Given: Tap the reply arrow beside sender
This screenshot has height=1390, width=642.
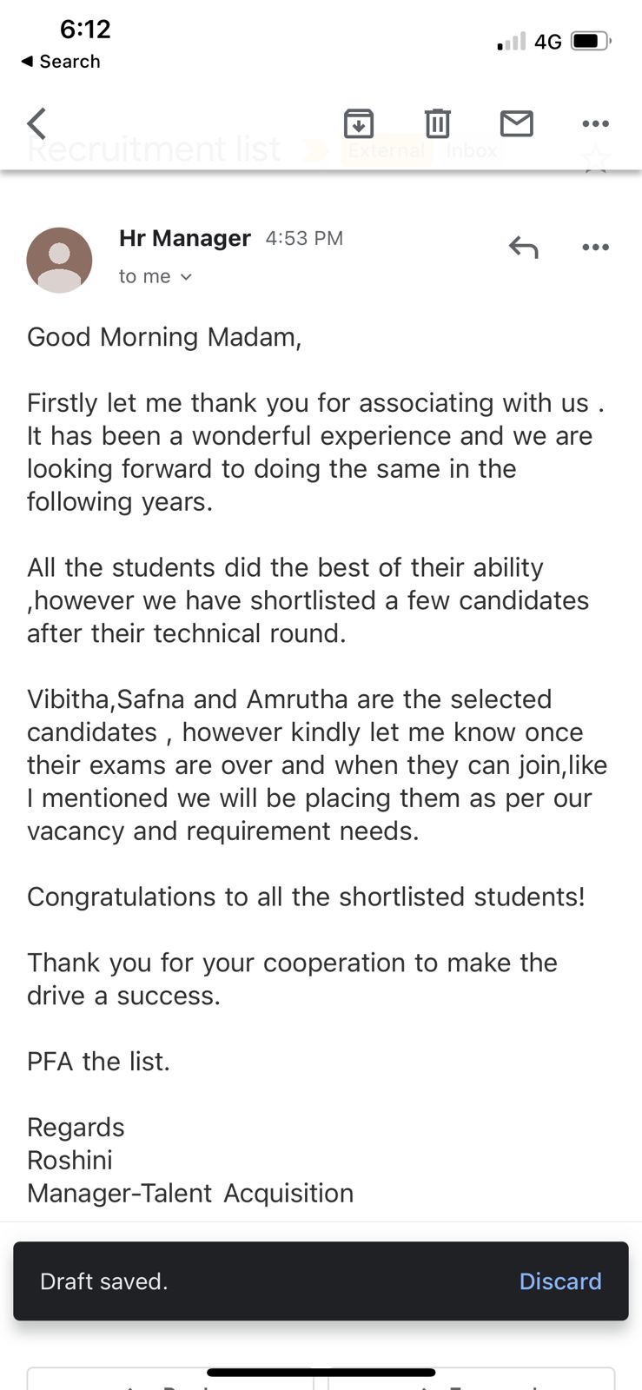Looking at the screenshot, I should (x=523, y=248).
